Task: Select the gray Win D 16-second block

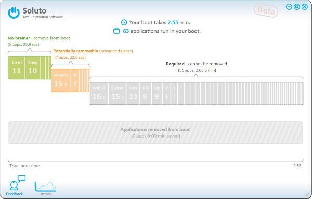Action: 99,93
